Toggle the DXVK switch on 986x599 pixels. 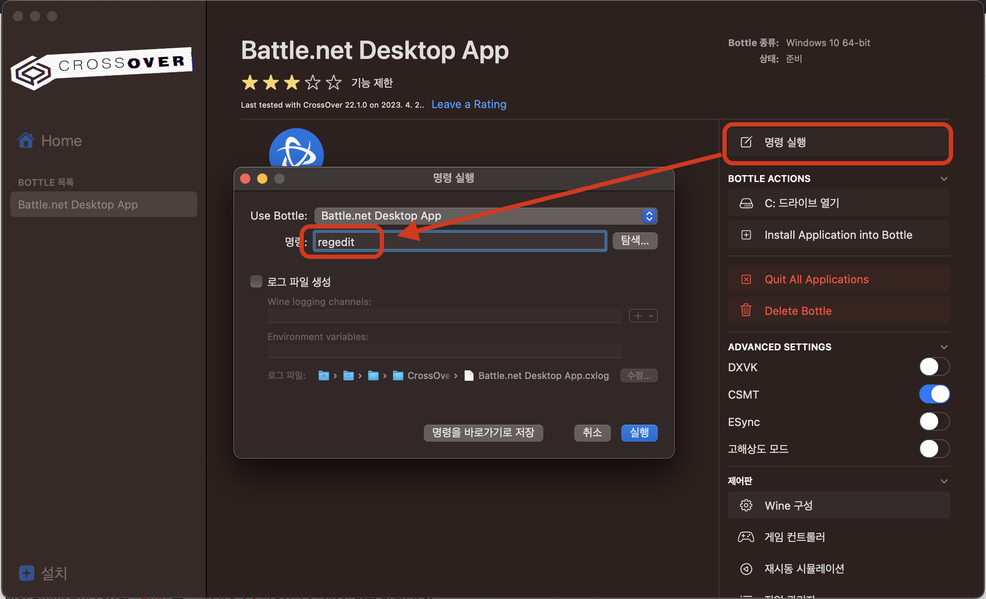click(934, 367)
